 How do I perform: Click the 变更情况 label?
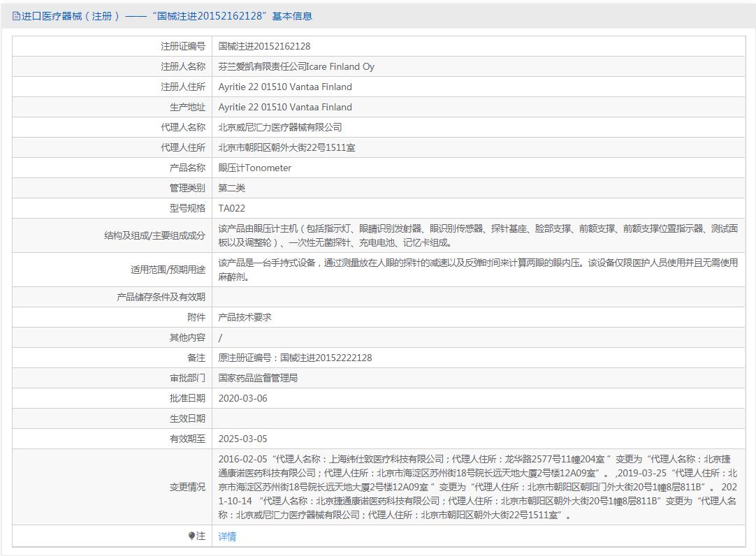pos(187,487)
